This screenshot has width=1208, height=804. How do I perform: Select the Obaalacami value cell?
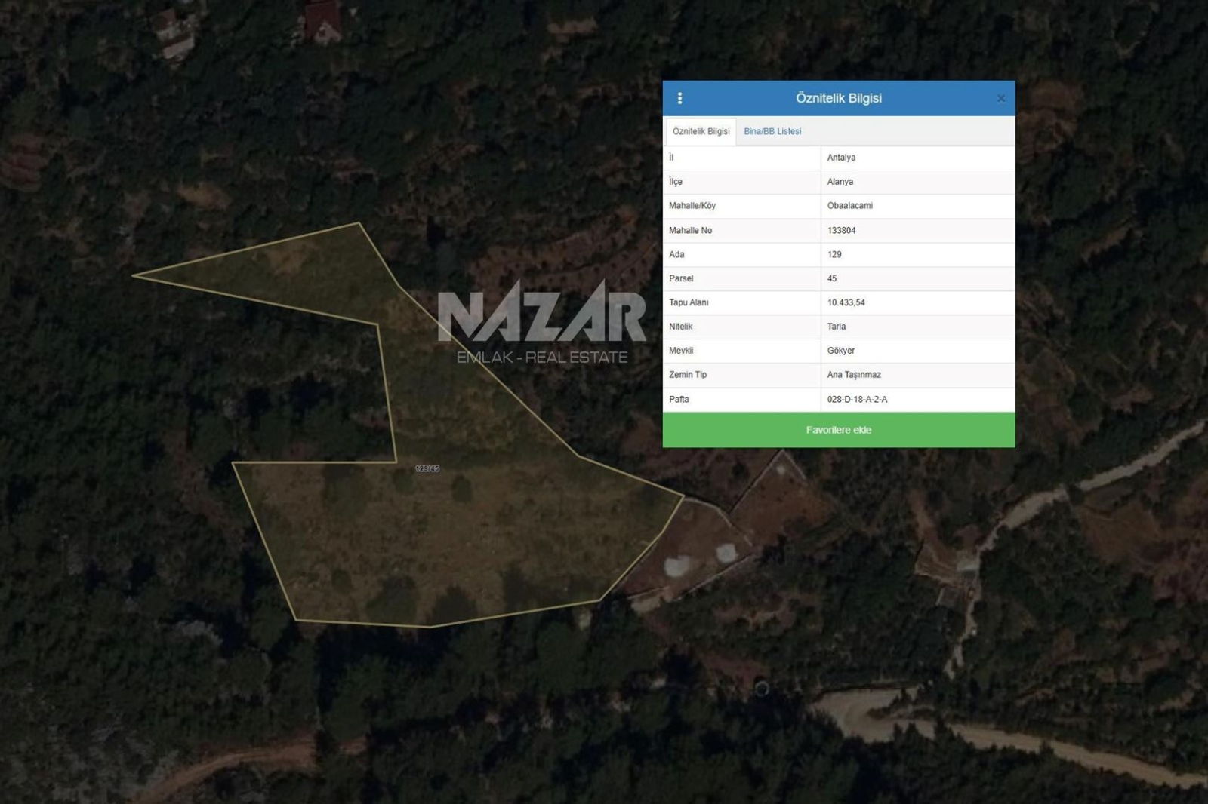click(x=917, y=206)
